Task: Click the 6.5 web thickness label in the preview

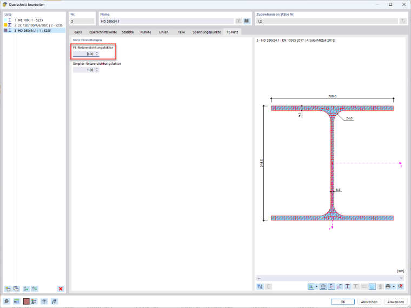Action: coord(338,189)
